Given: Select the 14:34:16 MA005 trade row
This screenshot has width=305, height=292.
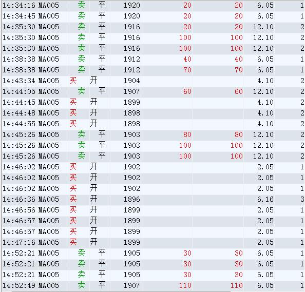Looking at the screenshot, I should 154,5.
